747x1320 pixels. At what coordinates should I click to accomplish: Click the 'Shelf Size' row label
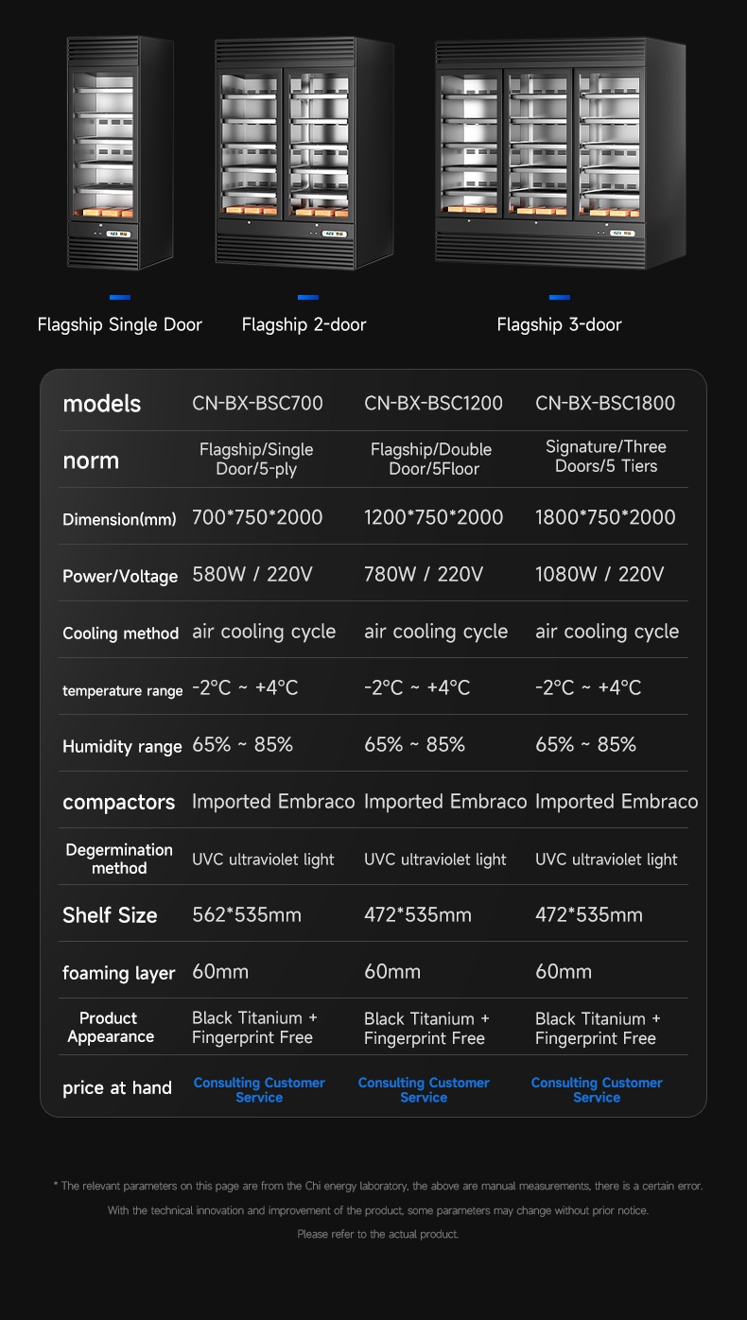pyautogui.click(x=110, y=915)
